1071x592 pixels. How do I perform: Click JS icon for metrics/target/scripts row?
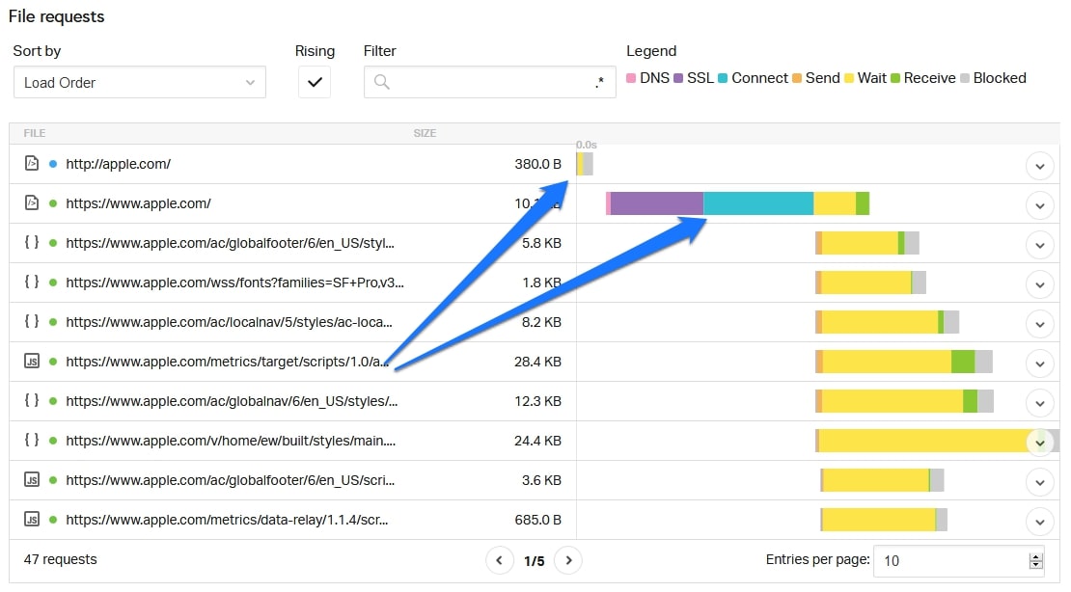click(32, 362)
